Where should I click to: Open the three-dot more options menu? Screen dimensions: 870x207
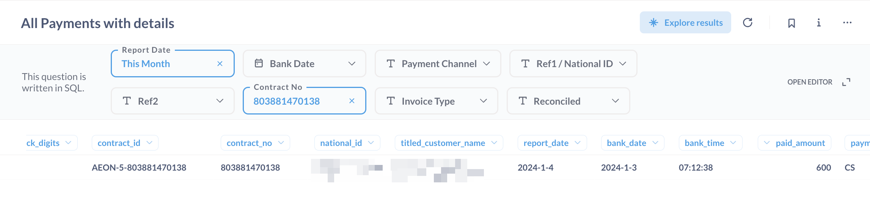[847, 23]
